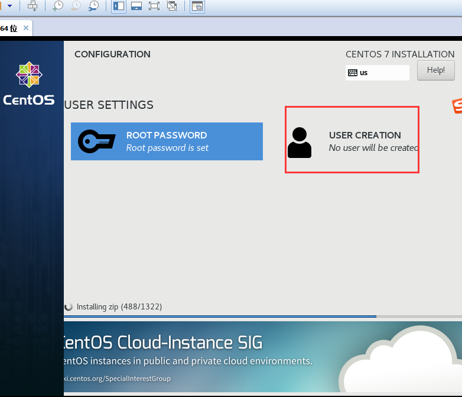Click the installation progress bar
The width and height of the screenshot is (462, 397).
pos(263,317)
